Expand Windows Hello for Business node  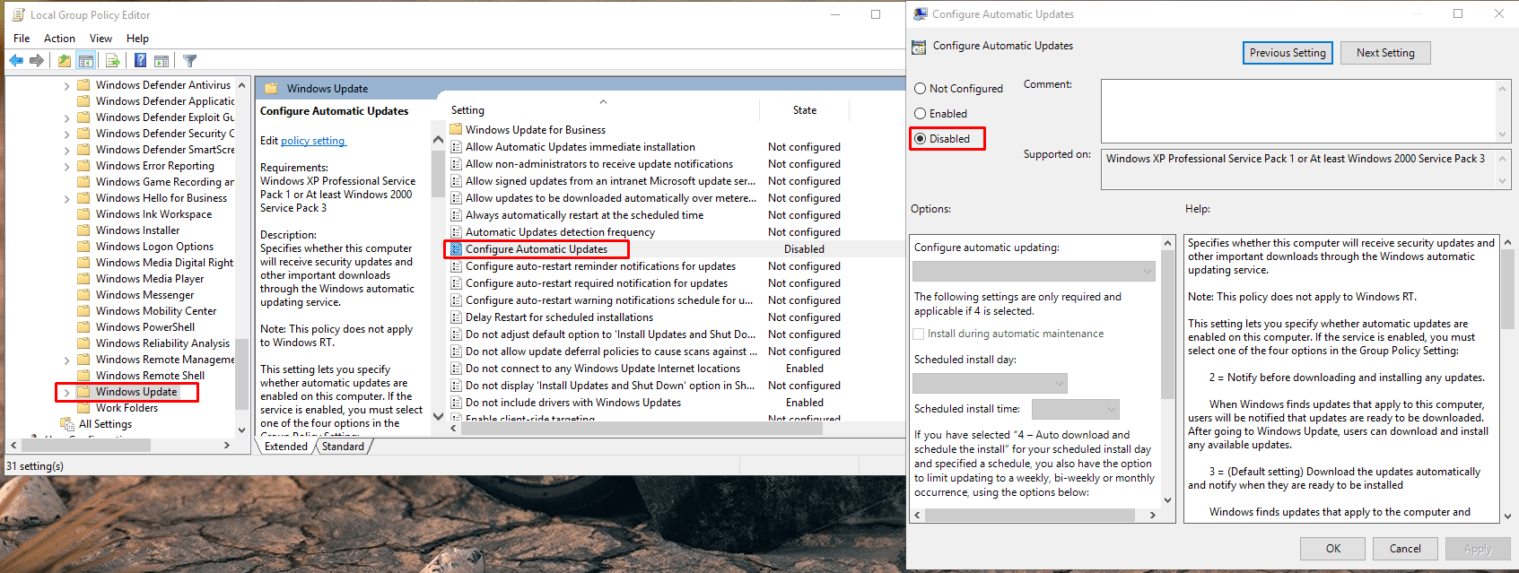[x=66, y=199]
